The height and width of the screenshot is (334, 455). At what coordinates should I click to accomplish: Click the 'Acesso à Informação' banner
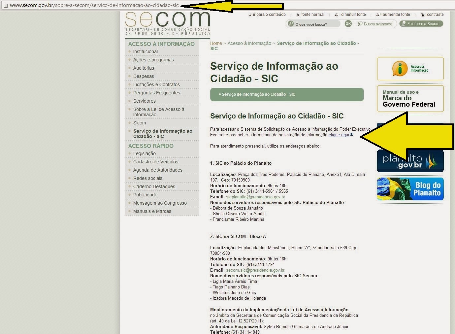click(x=410, y=69)
